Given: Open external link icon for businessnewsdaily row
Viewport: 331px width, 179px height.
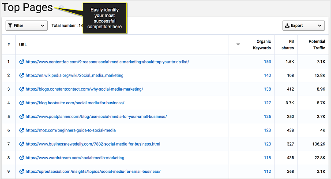Looking at the screenshot, I should [22, 144].
